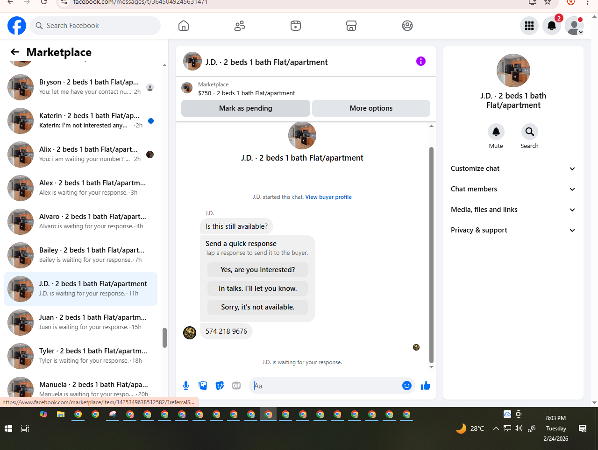Open Alvaro conversation
This screenshot has width=598, height=450.
(x=81, y=222)
